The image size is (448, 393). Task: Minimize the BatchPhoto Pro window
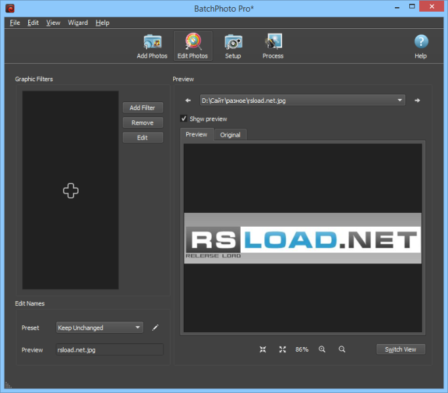(397, 7)
